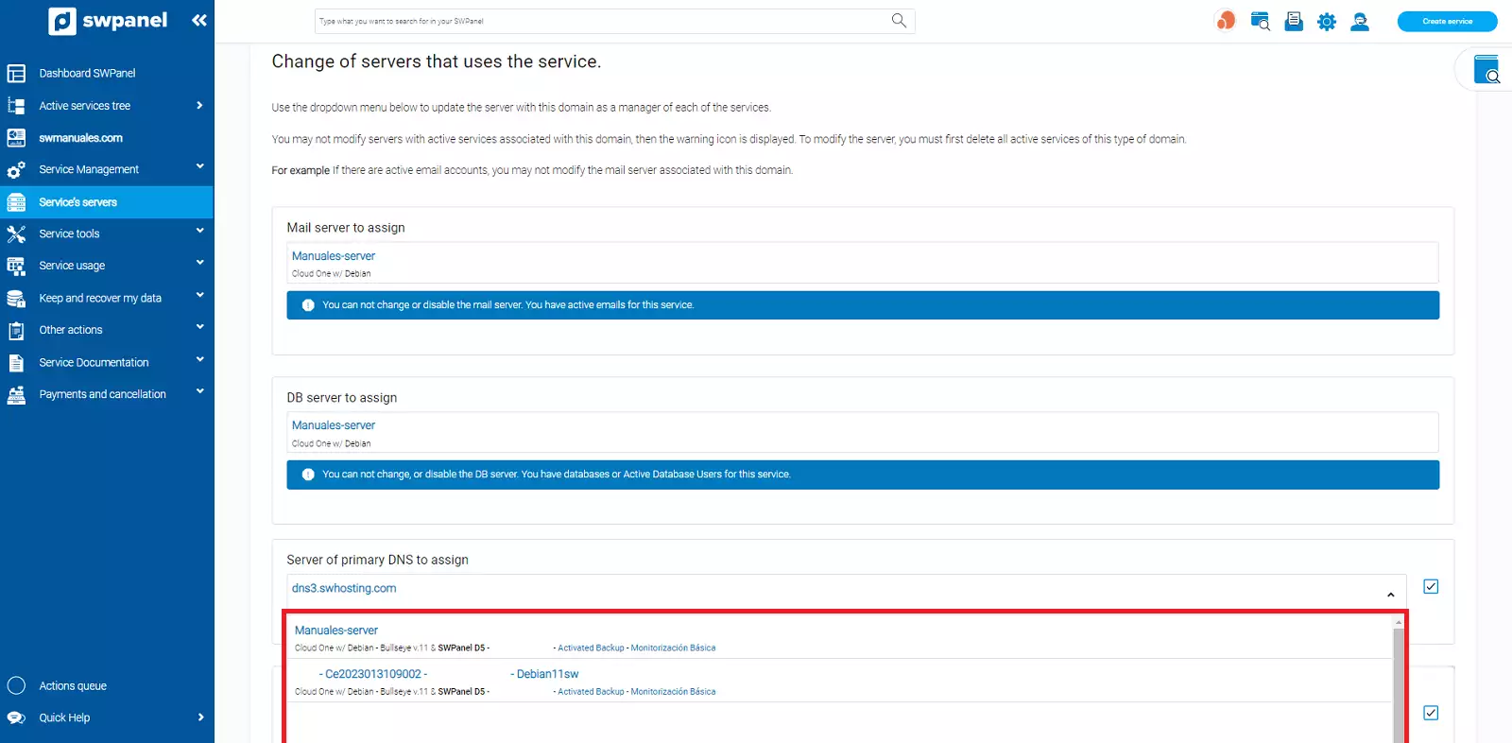The width and height of the screenshot is (1512, 743).
Task: Click the Service Documentation file icon
Action: coord(16,362)
